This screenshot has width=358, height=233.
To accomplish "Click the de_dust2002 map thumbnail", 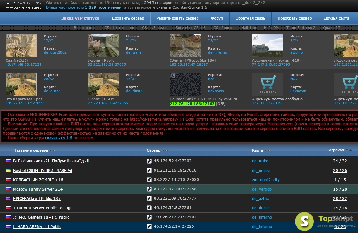I will [21, 46].
